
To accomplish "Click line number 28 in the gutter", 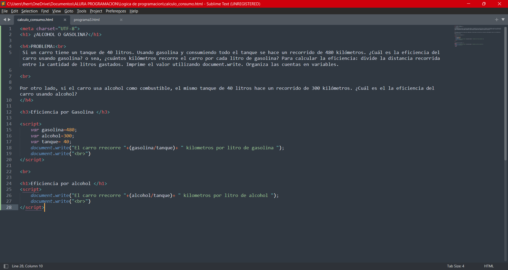I will (x=9, y=207).
